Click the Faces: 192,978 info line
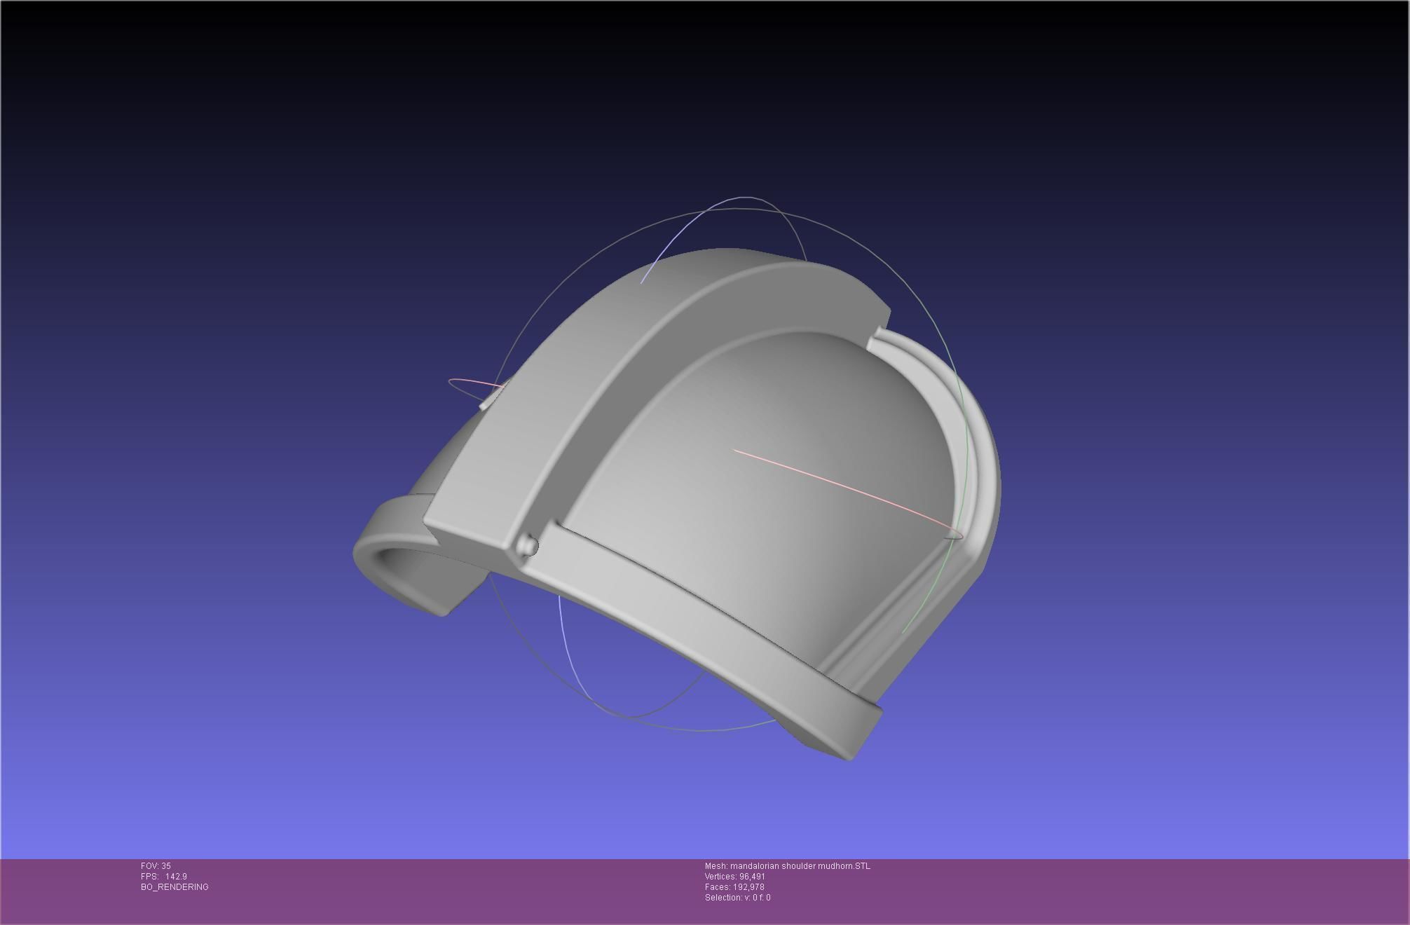The height and width of the screenshot is (925, 1410). pos(734,887)
